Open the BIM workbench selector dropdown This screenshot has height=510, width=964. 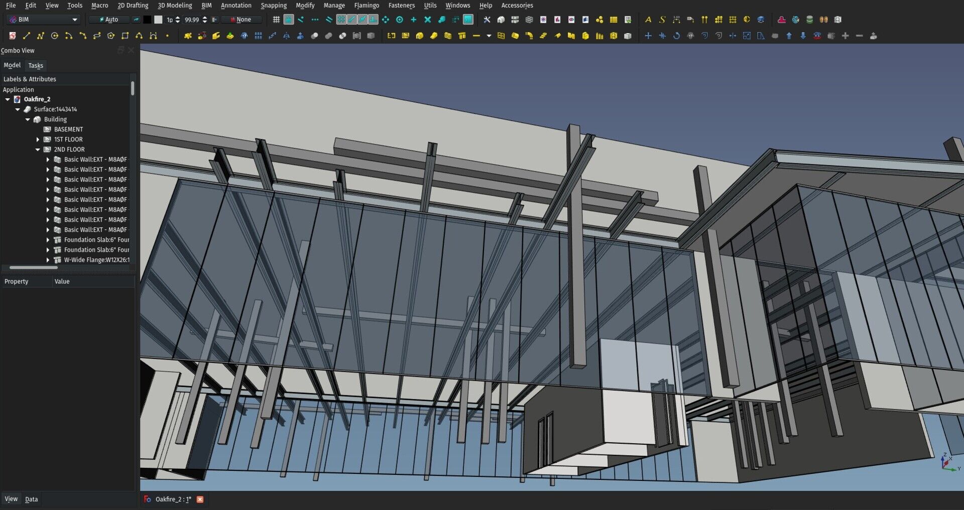[44, 20]
